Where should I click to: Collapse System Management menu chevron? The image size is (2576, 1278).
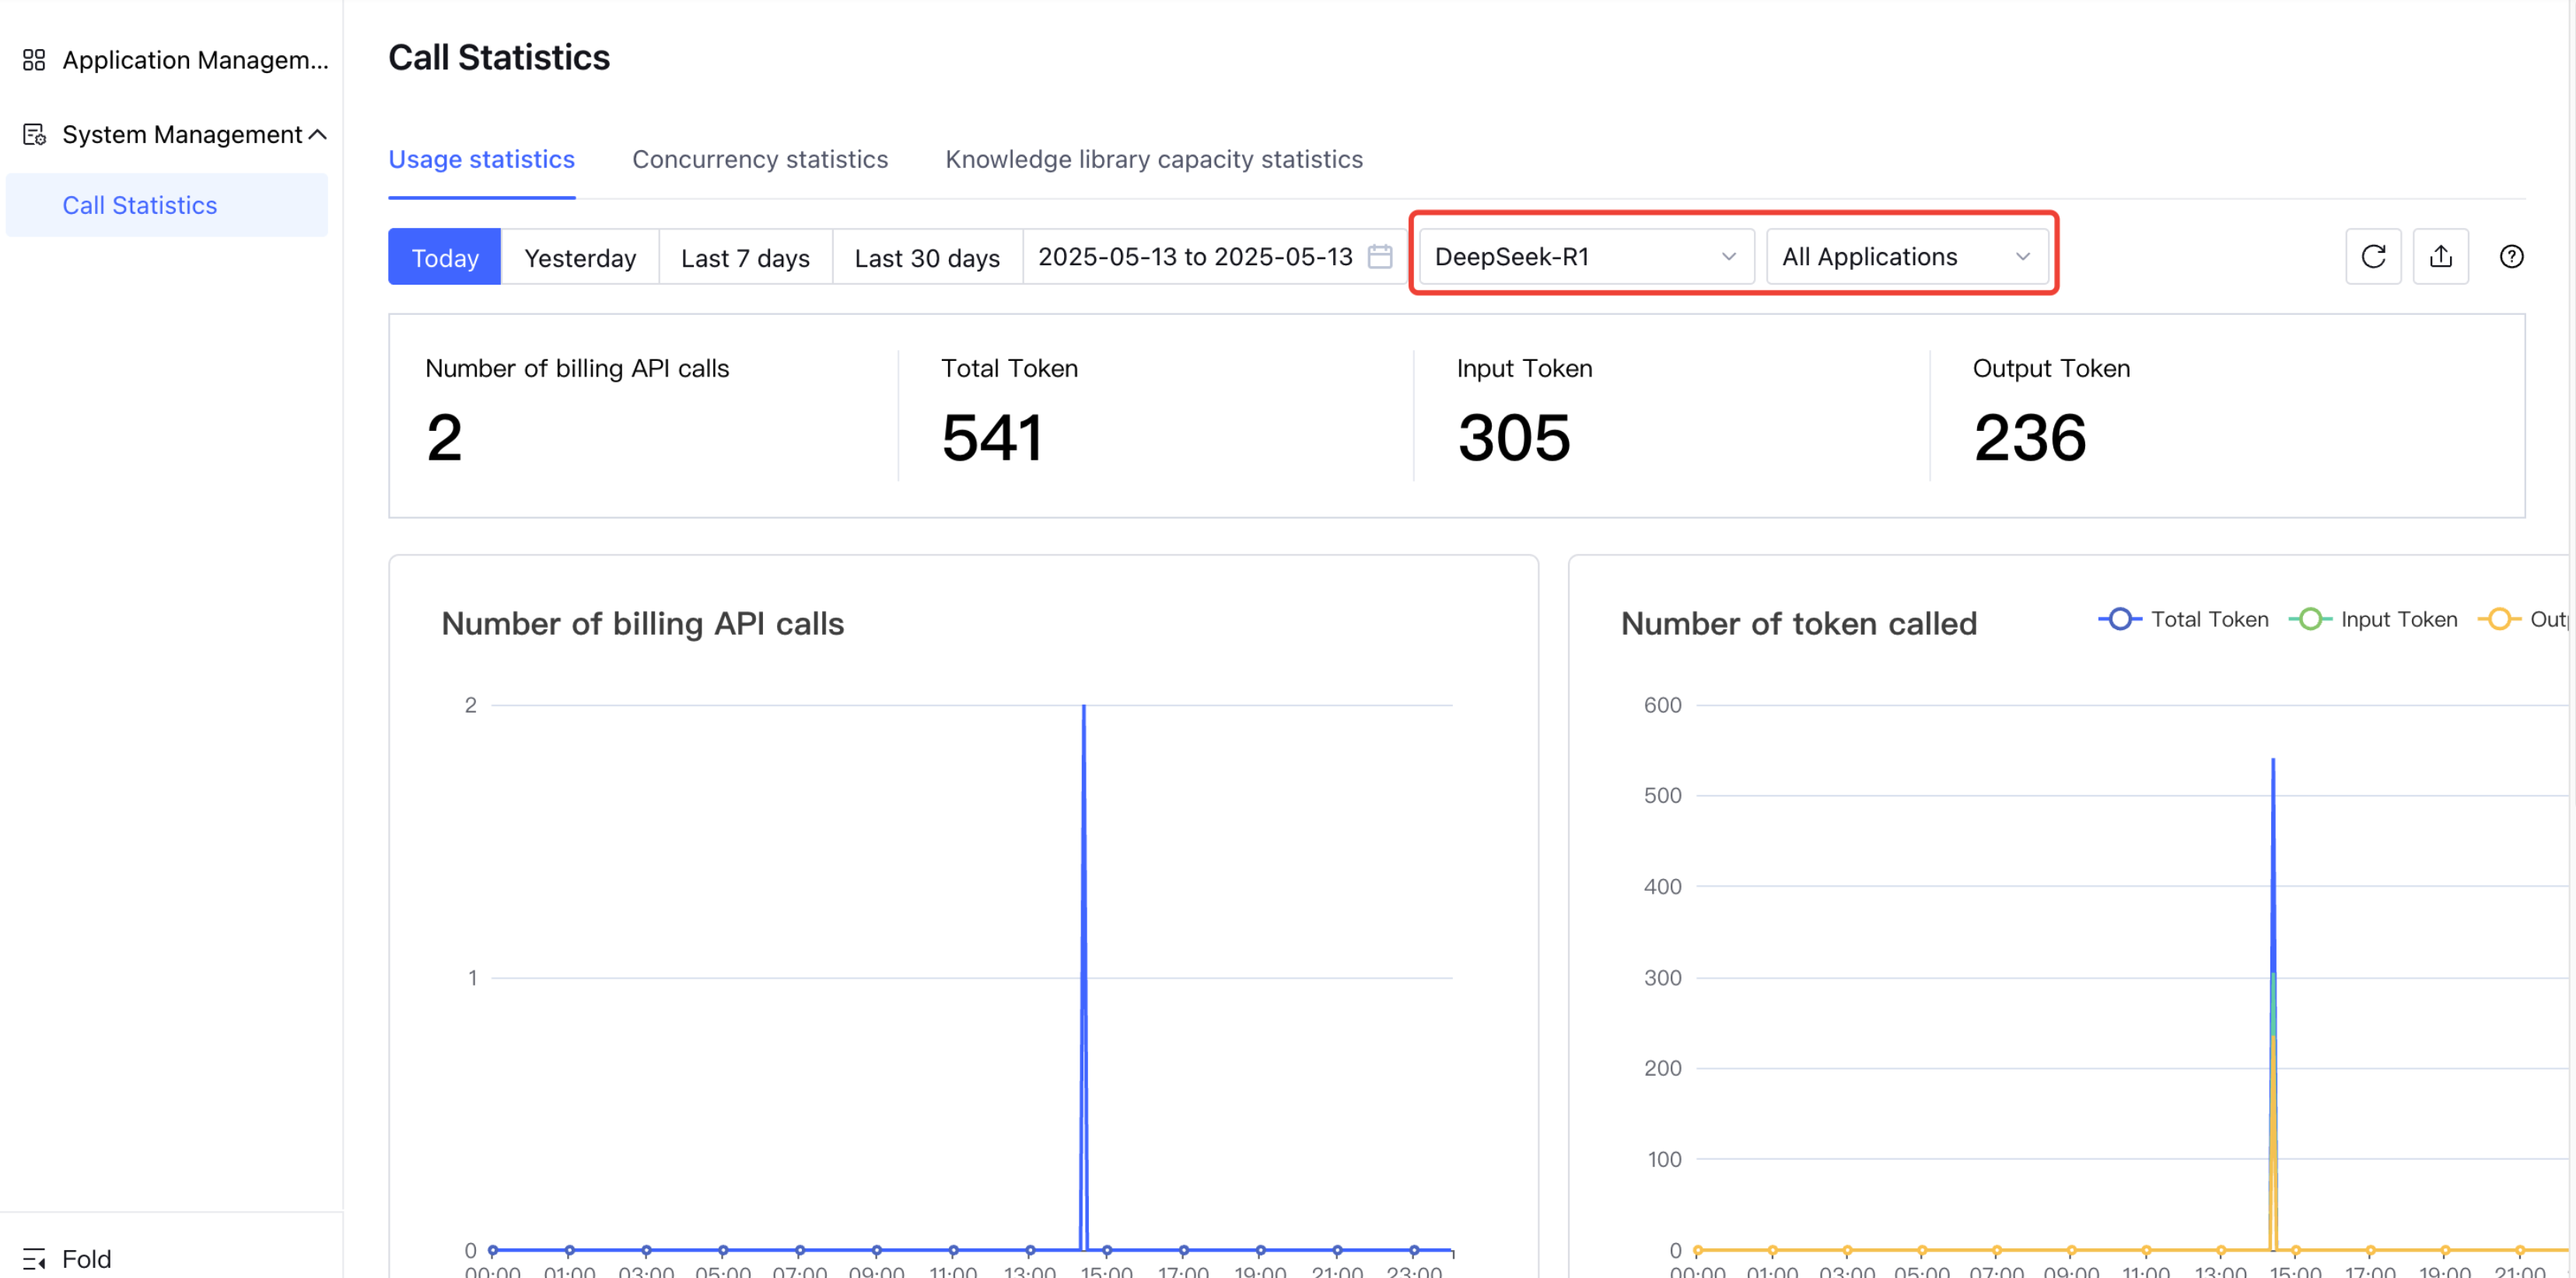coord(318,134)
